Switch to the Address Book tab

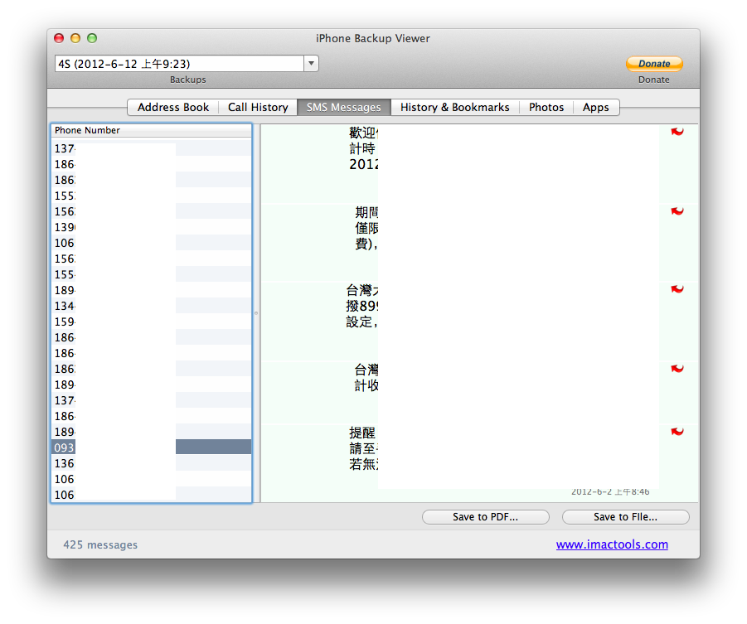pyautogui.click(x=173, y=107)
